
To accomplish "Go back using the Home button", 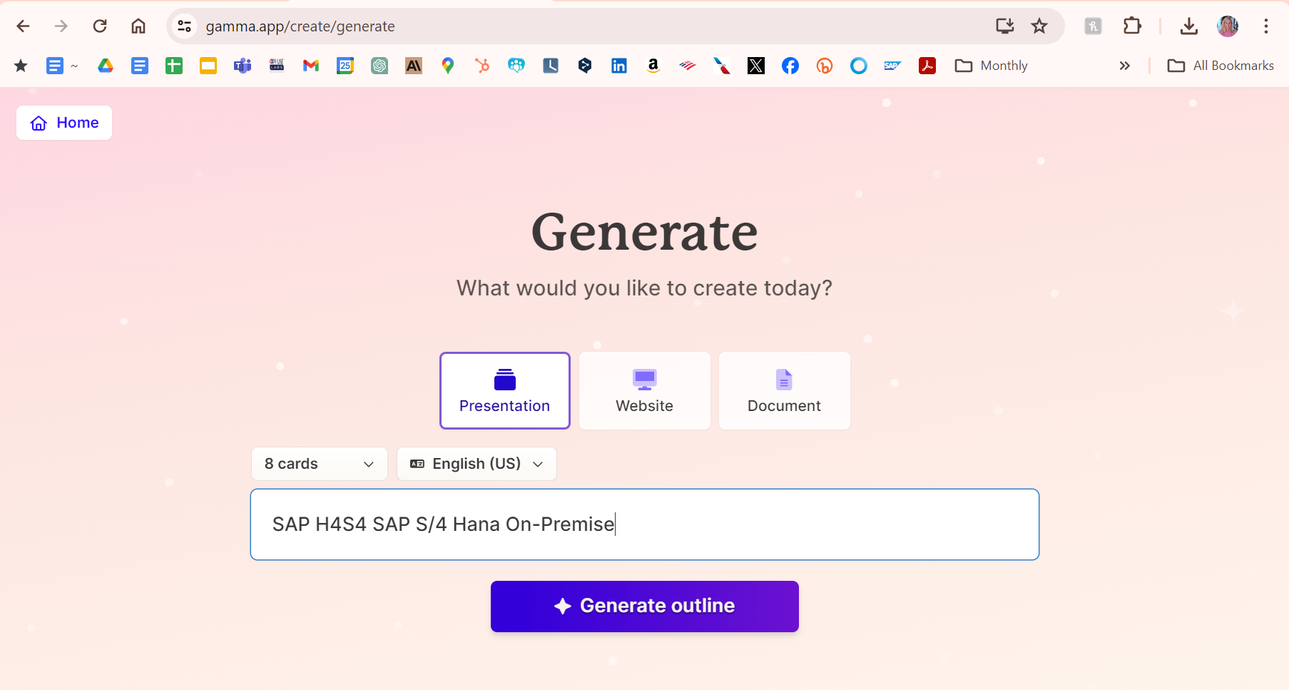I will coord(64,123).
